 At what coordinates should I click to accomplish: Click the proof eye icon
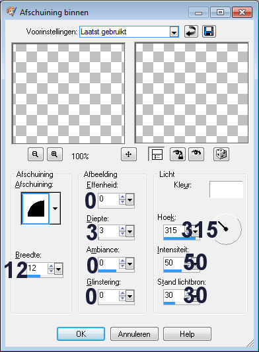tap(196, 155)
